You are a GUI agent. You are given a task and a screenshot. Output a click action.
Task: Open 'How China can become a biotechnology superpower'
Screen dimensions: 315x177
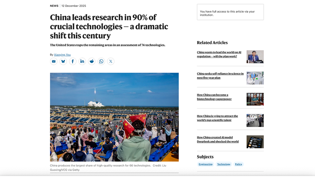[214, 97]
